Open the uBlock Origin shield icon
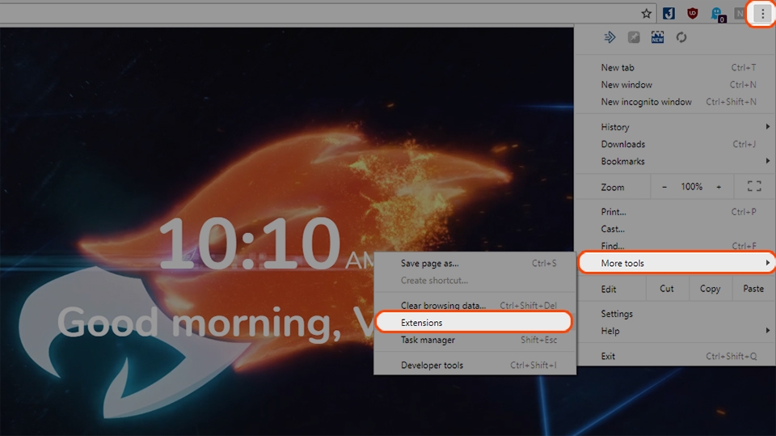776x436 pixels. [693, 14]
